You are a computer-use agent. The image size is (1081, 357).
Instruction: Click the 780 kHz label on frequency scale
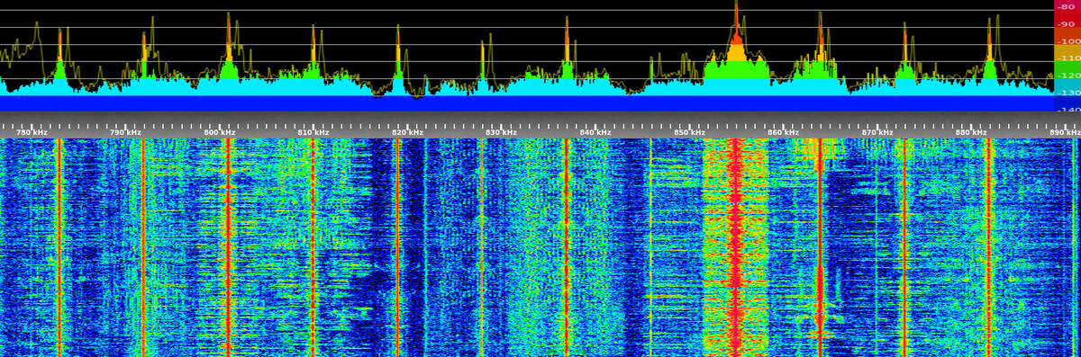click(32, 132)
